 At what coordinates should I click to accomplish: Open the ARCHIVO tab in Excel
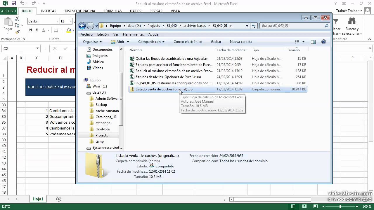pyautogui.click(x=8, y=11)
